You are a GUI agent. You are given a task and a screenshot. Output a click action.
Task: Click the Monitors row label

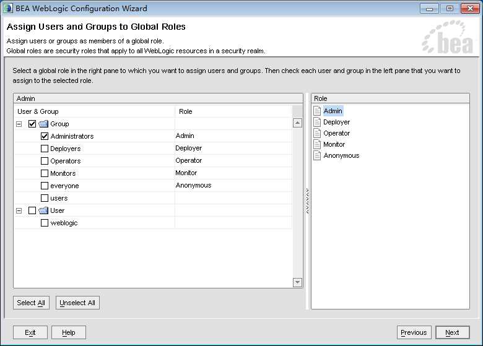(63, 173)
